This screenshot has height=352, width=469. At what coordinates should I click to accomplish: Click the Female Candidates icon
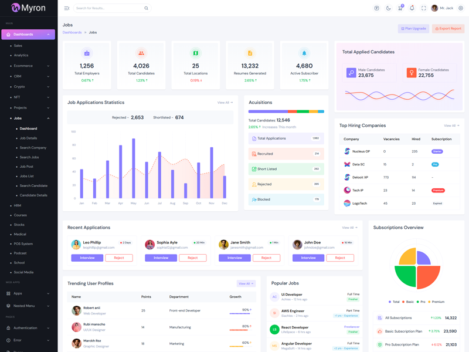tap(412, 73)
